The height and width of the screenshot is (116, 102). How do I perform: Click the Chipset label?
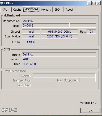coord(15,32)
